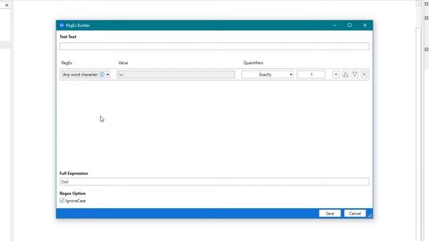Viewport: 429px width, 241px height.
Task: Maximize the RegEx Builder window
Action: 349,25
